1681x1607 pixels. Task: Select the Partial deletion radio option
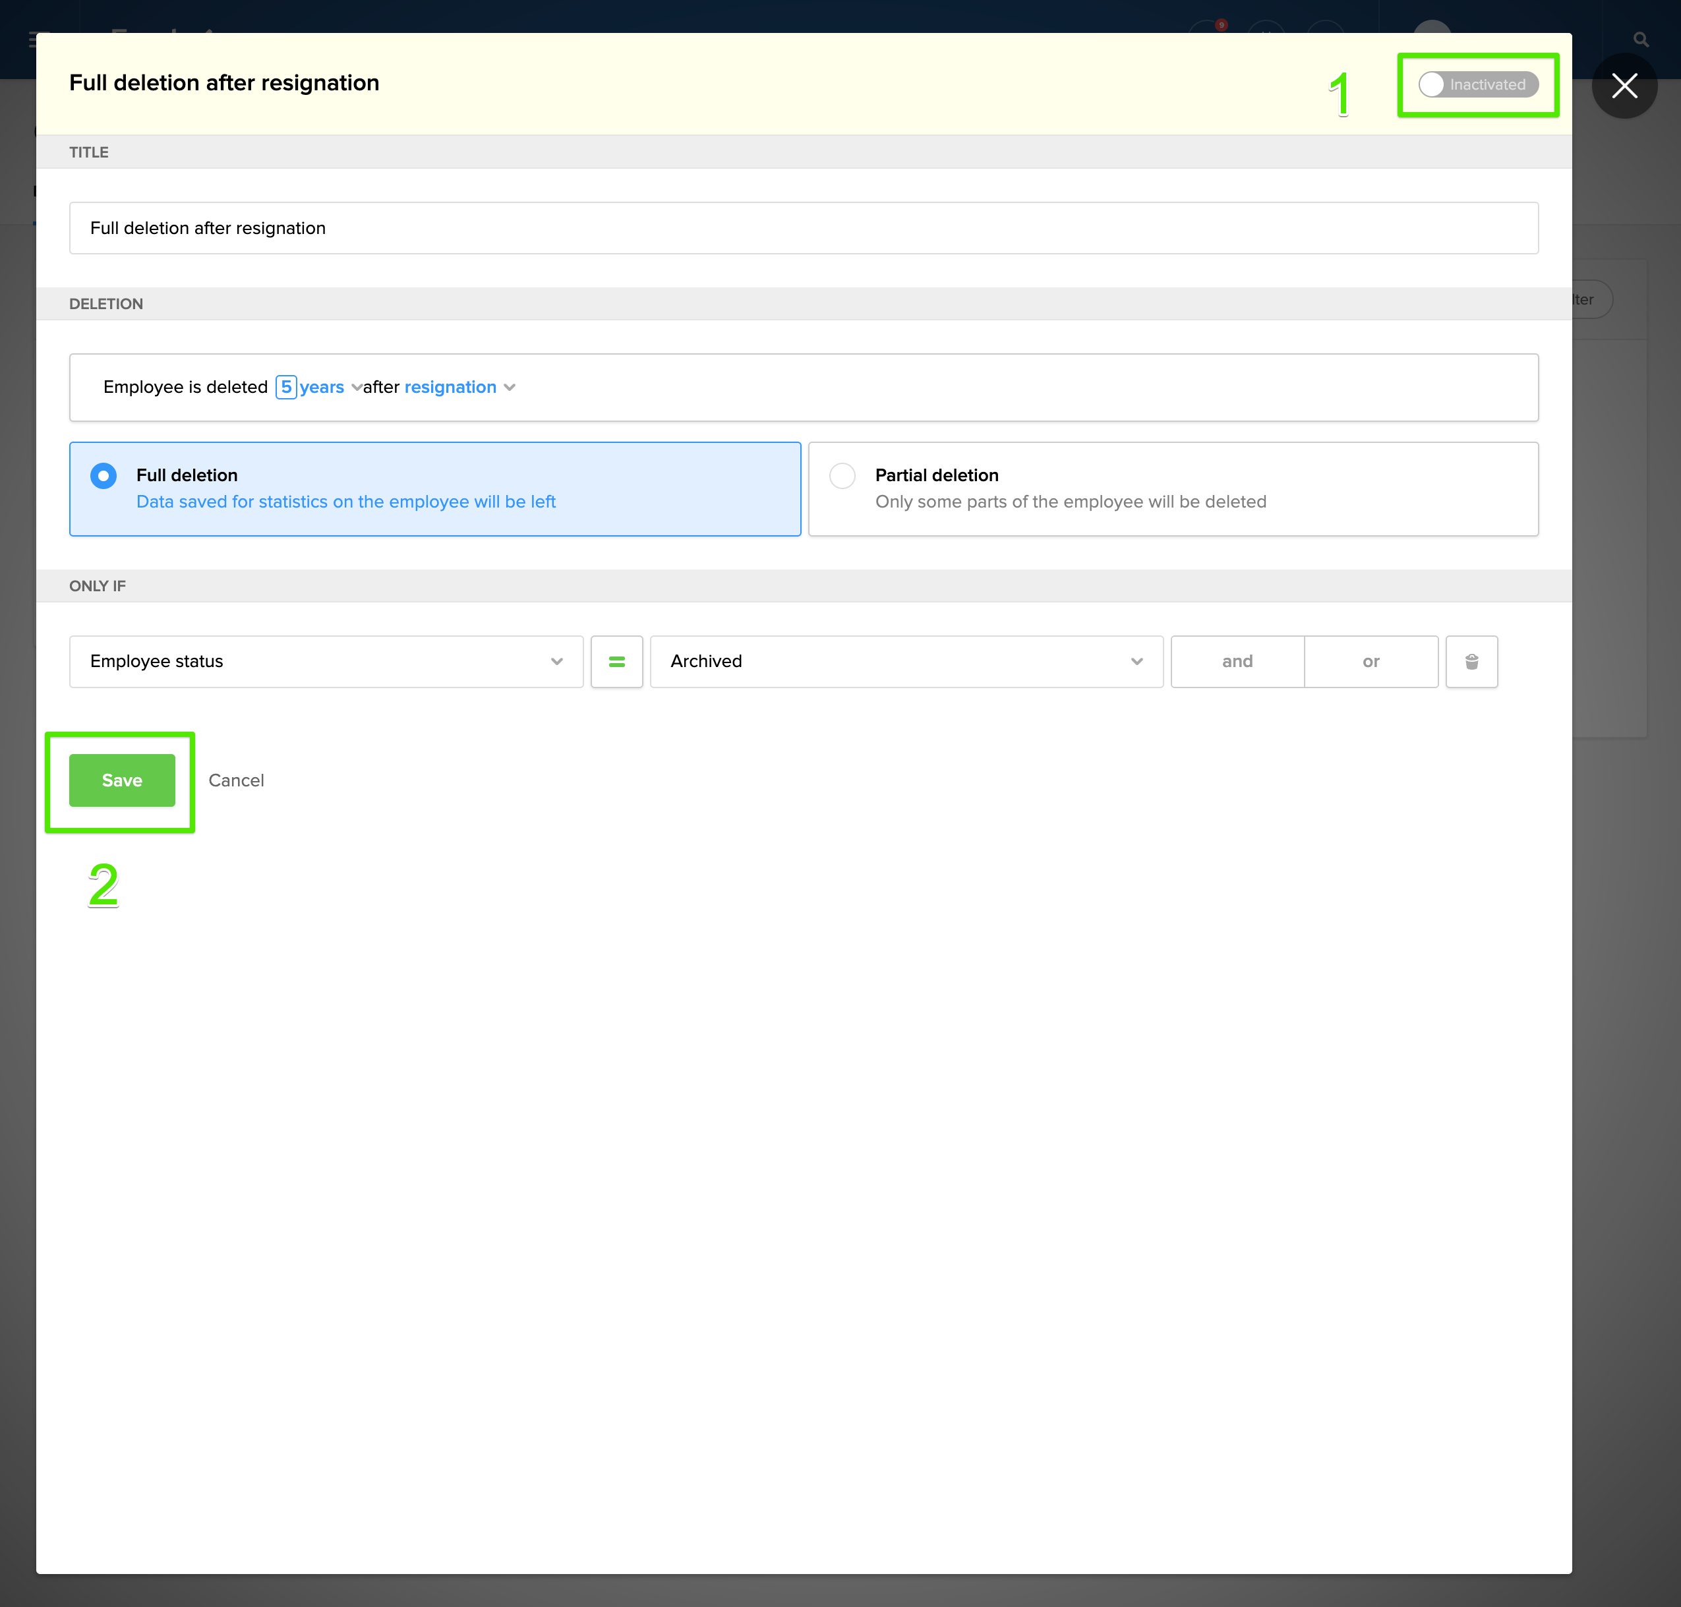842,475
